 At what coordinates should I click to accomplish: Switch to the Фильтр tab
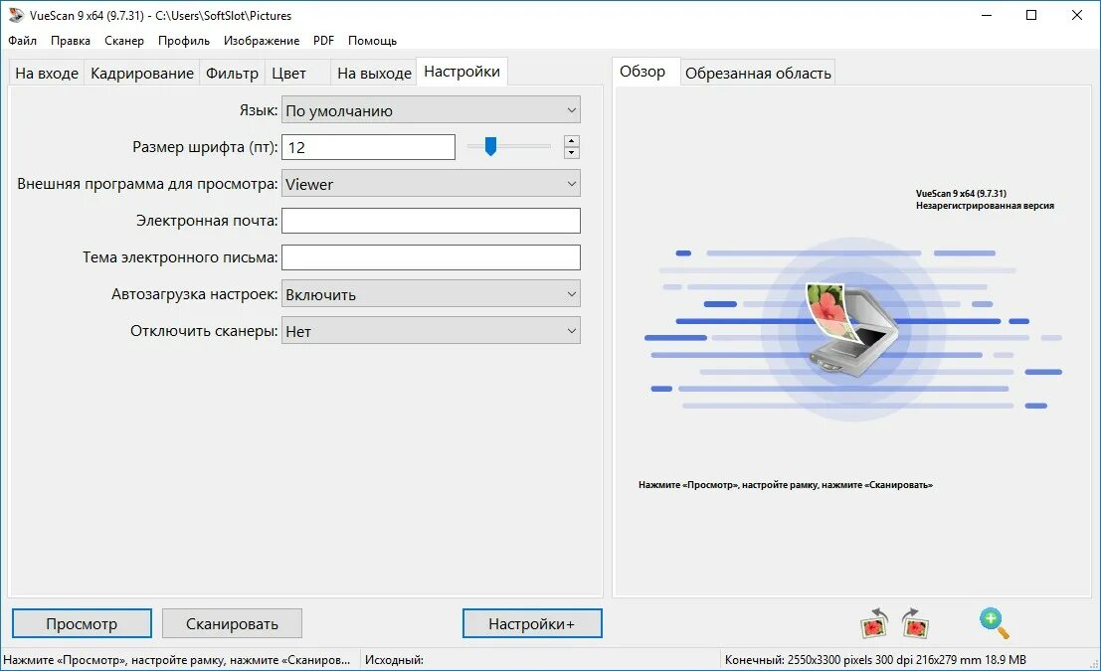coord(232,73)
